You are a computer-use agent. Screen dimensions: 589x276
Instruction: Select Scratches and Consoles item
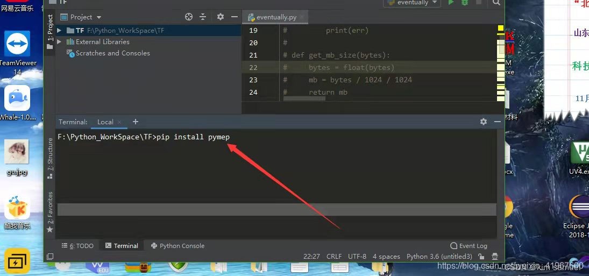click(x=112, y=53)
